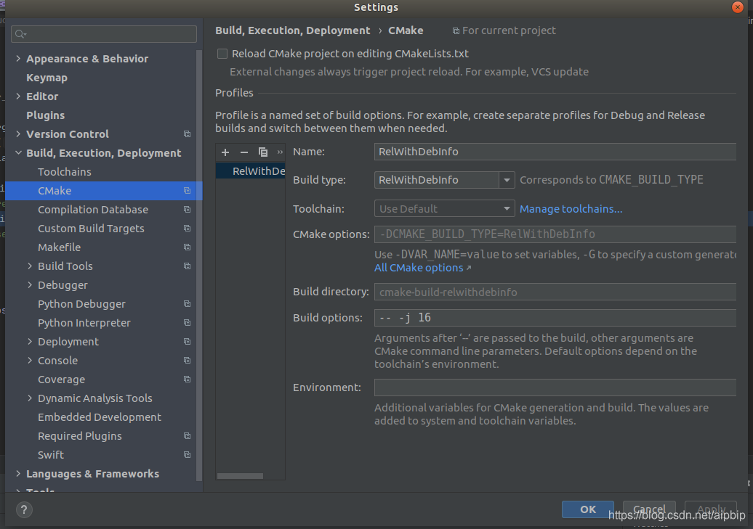Open Coverage settings page
Viewport: 753px width, 529px height.
[x=62, y=380]
